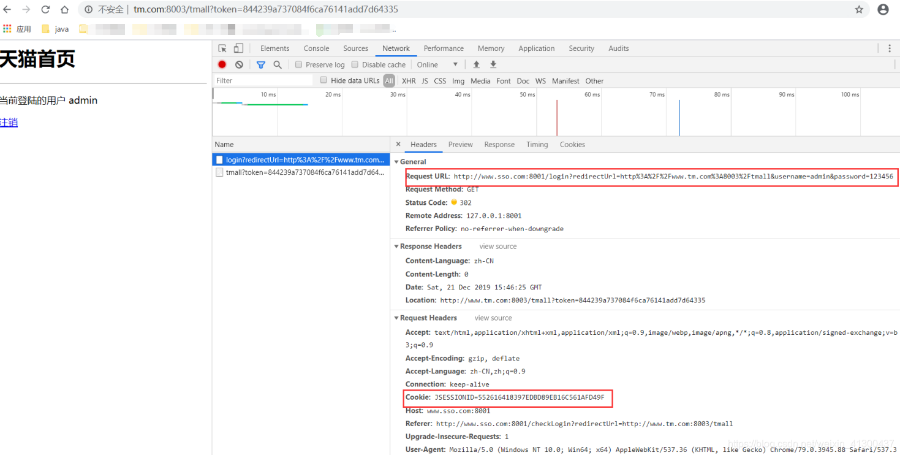The height and width of the screenshot is (455, 900).
Task: Click the browser back arrow
Action: 7,9
